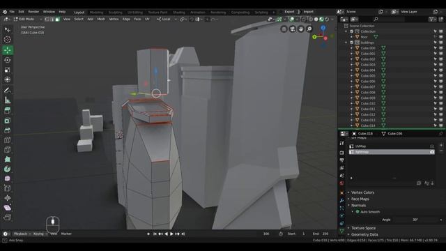Add a new UV map with plus

click(x=441, y=145)
